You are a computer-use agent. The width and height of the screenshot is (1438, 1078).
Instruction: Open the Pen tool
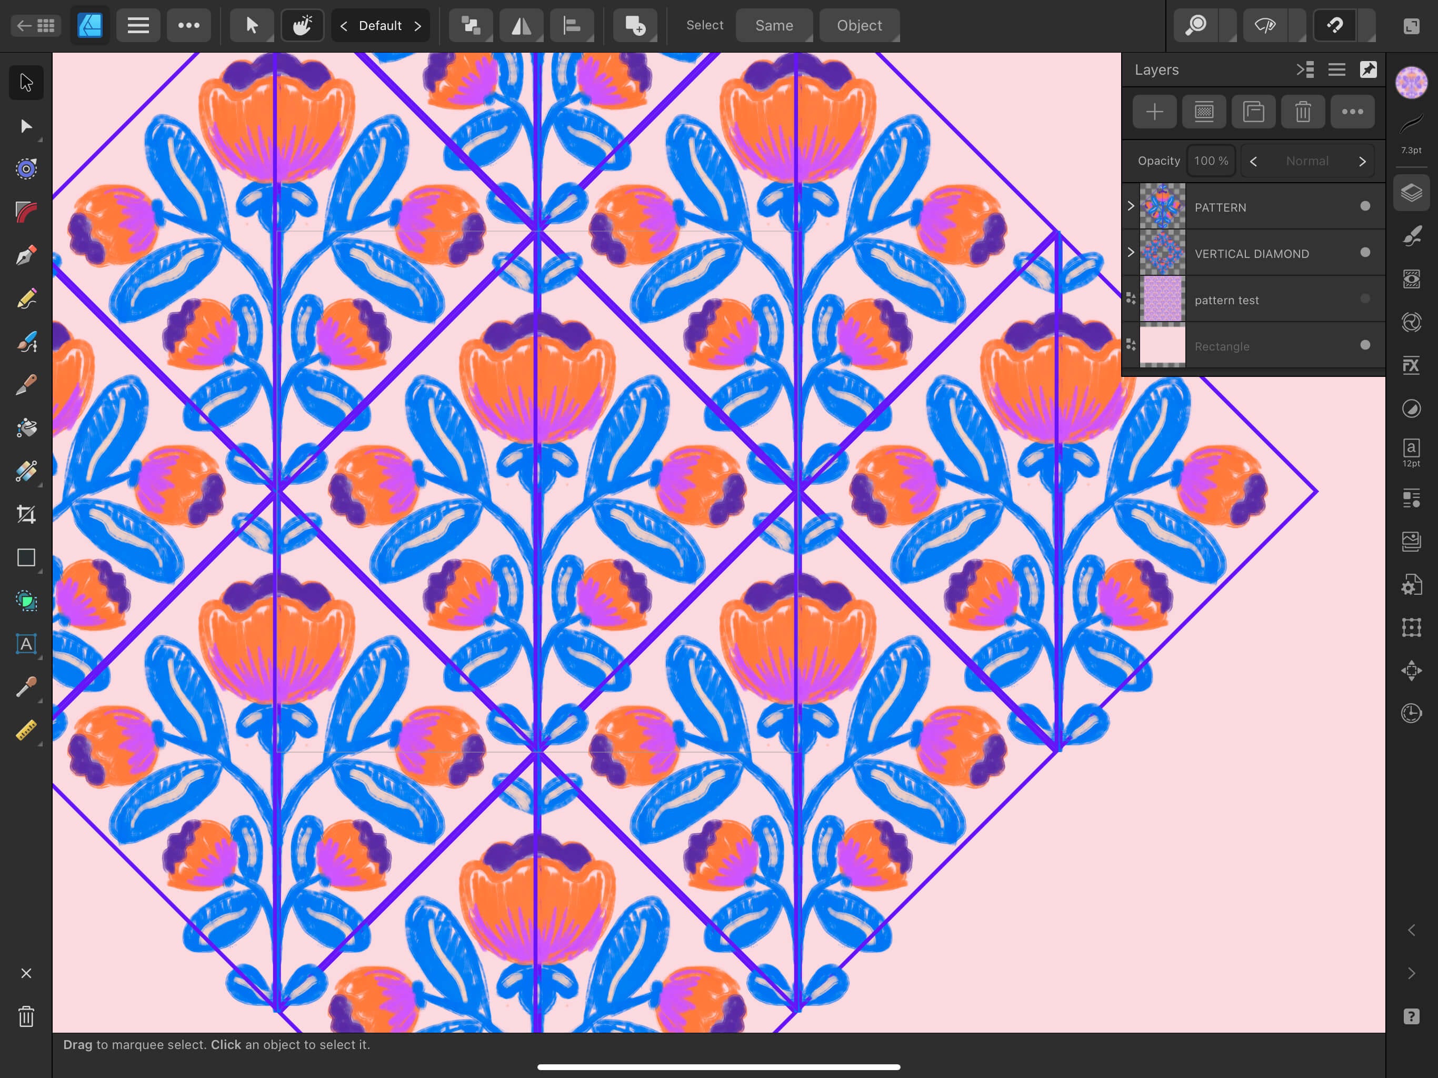[x=26, y=254]
